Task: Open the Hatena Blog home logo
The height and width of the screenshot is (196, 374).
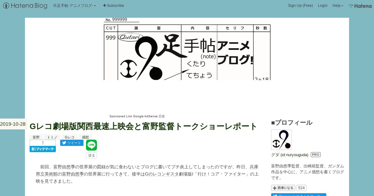Action: click(25, 6)
